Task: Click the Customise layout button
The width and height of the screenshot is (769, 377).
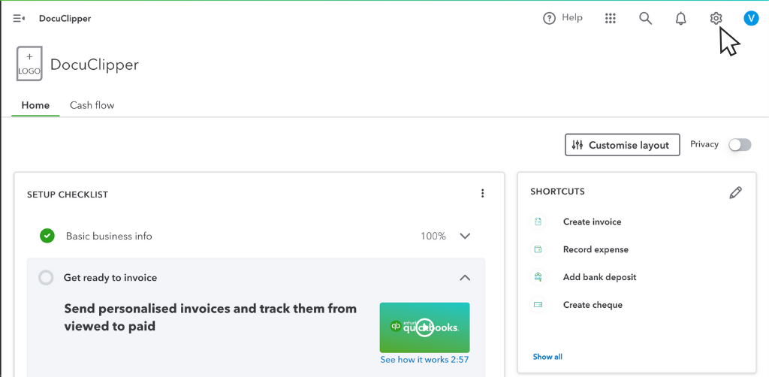Action: point(623,145)
